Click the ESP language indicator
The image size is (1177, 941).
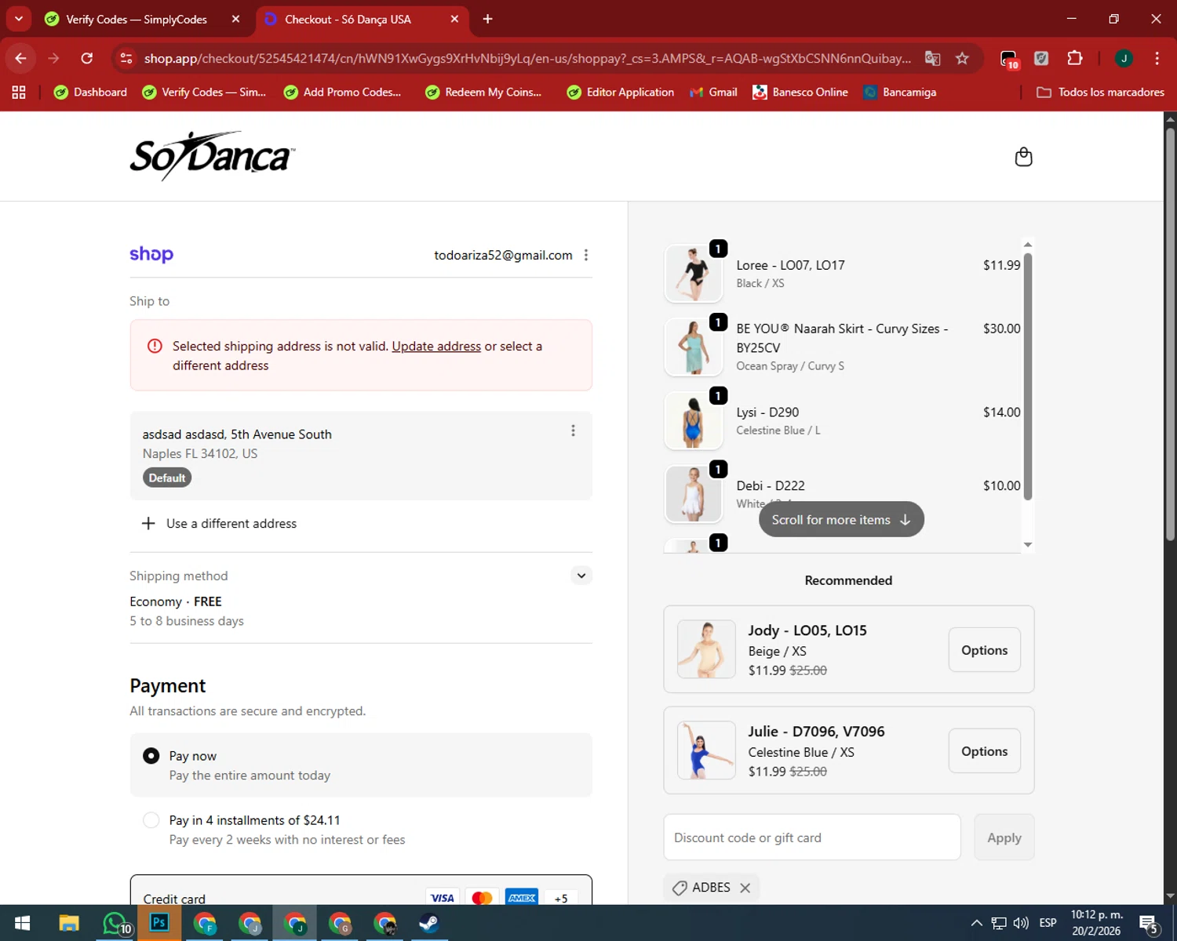[x=1048, y=923]
